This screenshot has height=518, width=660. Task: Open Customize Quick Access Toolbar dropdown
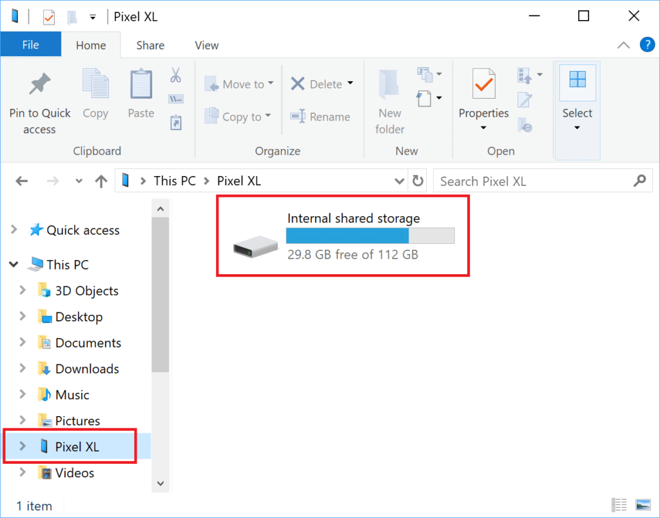click(x=93, y=17)
